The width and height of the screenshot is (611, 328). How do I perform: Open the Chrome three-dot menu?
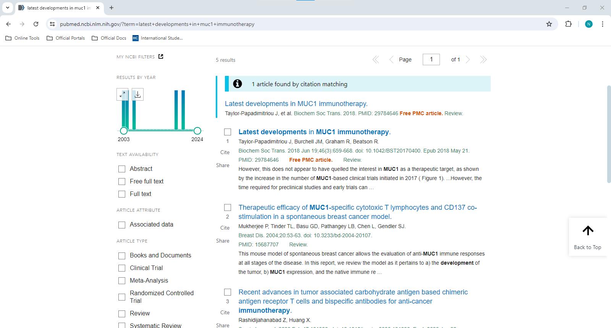[x=603, y=24]
